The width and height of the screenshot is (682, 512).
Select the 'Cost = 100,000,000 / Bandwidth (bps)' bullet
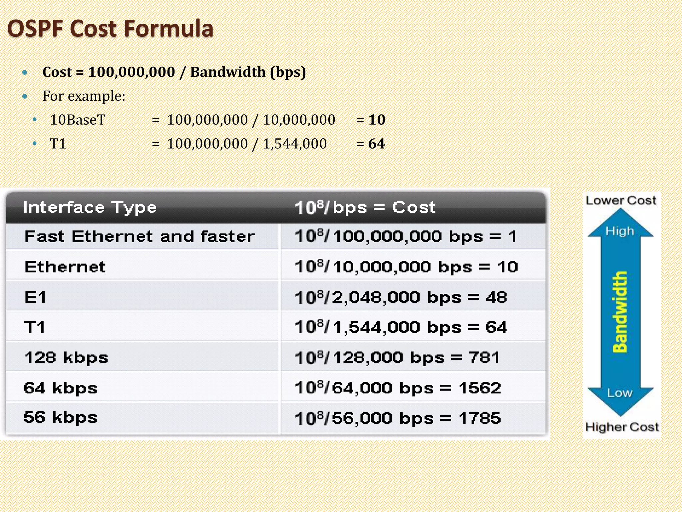tap(174, 72)
